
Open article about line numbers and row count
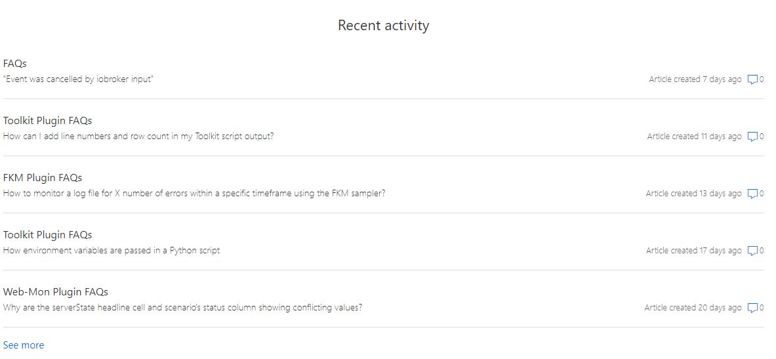138,136
